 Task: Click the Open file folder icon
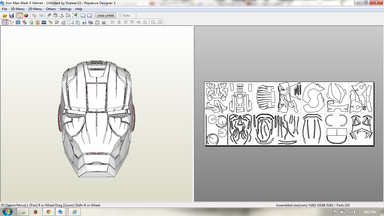click(5, 15)
